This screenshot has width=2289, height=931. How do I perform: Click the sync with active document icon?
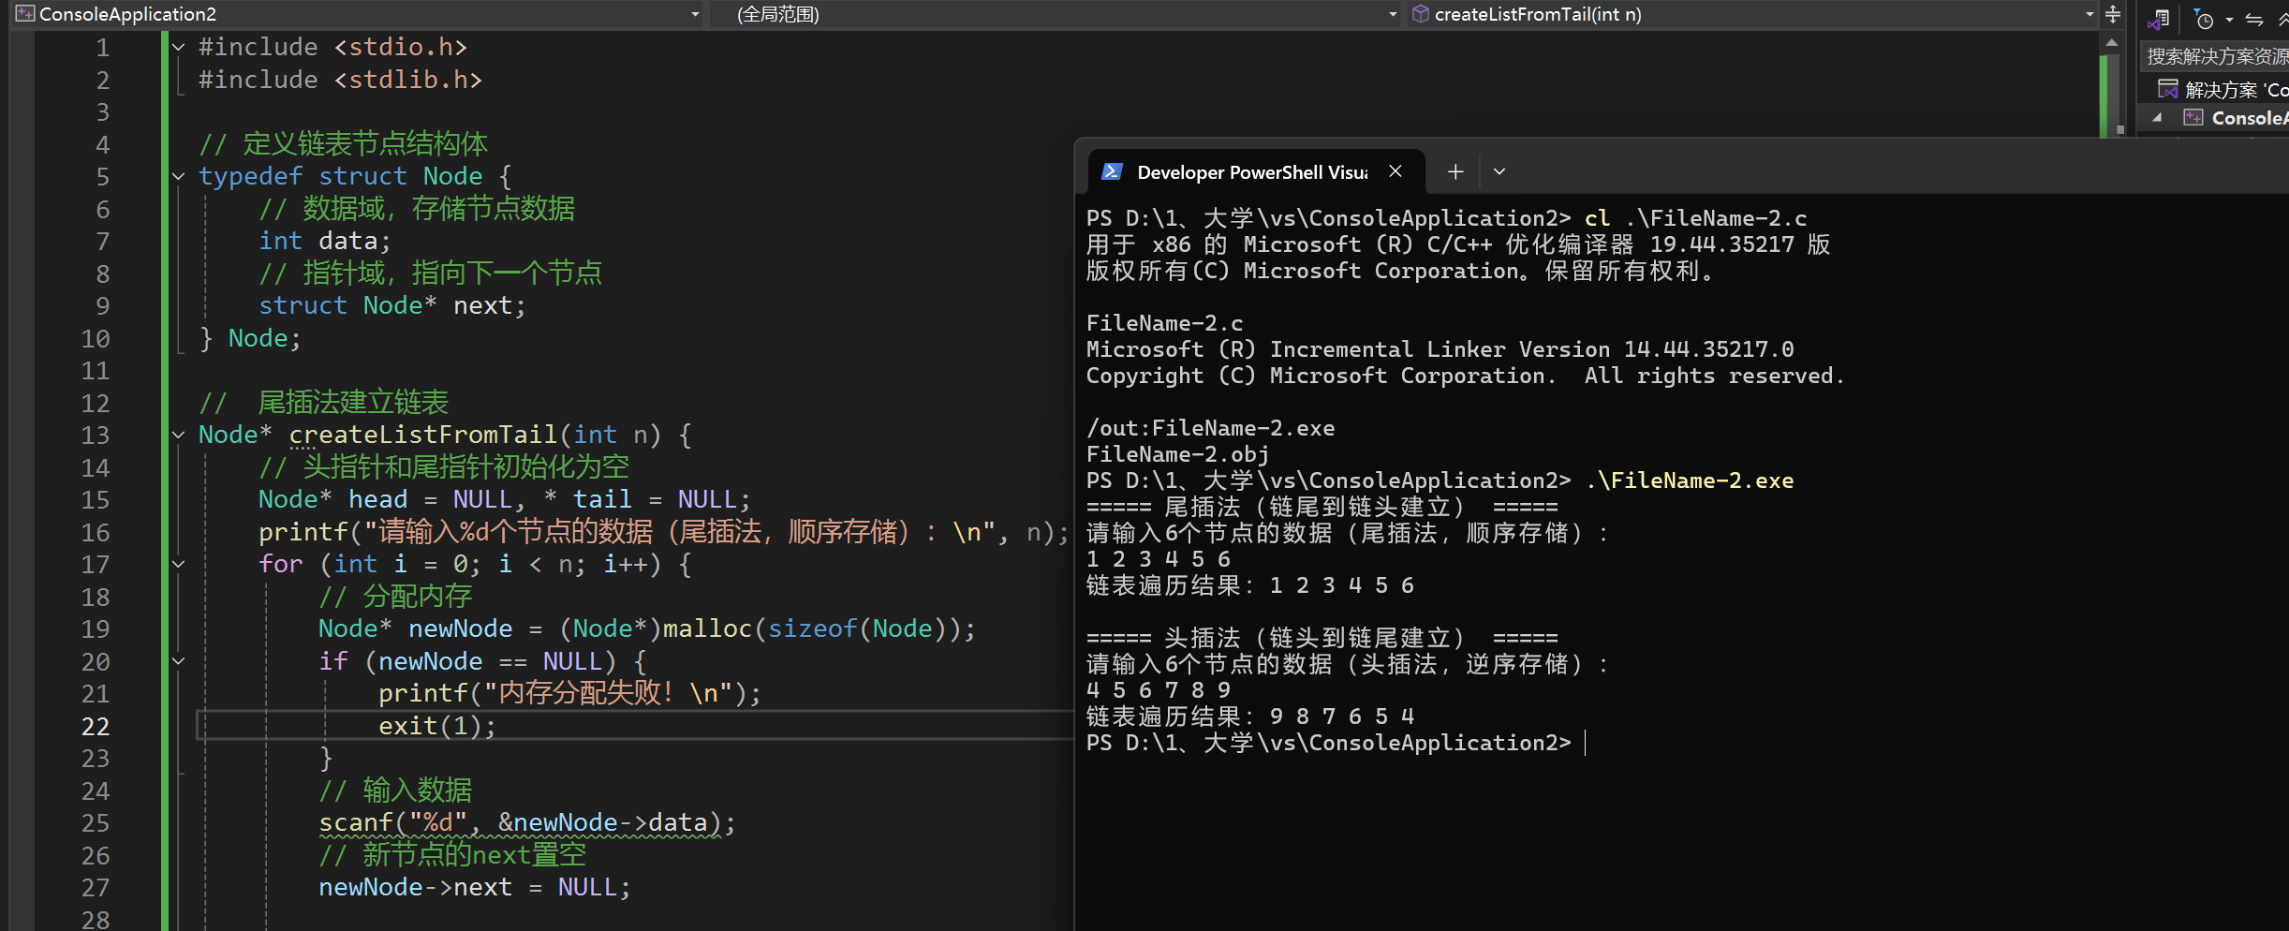coord(2254,20)
